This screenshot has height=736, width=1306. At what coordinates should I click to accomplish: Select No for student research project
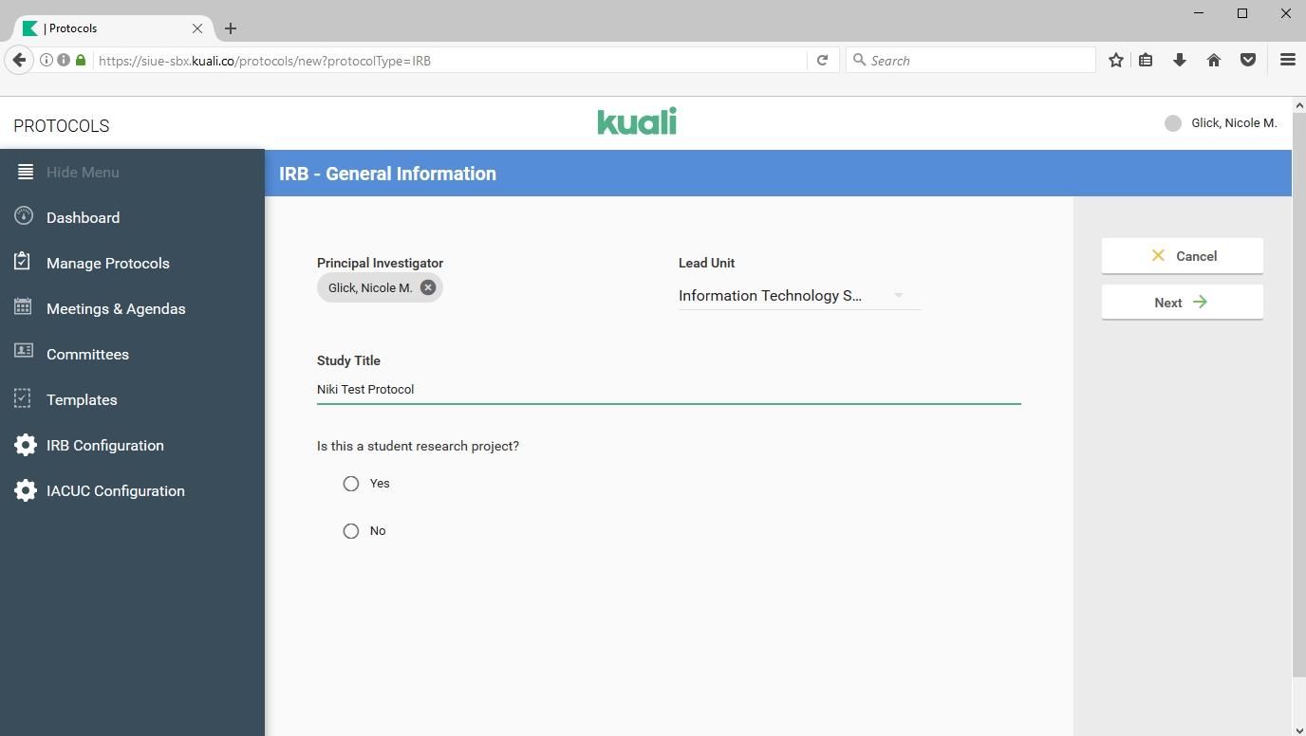click(x=351, y=531)
